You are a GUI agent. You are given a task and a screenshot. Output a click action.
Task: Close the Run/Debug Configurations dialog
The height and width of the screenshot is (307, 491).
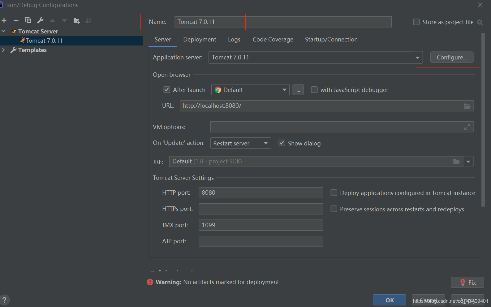pos(480,5)
